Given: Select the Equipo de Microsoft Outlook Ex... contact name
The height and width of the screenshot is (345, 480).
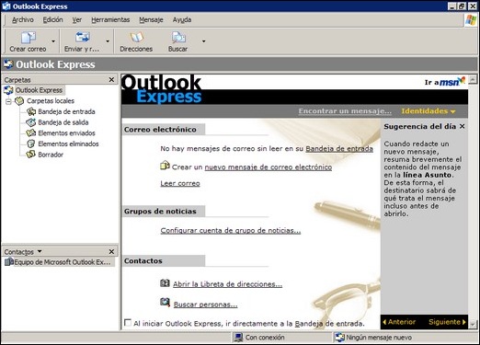Looking at the screenshot, I should point(63,262).
